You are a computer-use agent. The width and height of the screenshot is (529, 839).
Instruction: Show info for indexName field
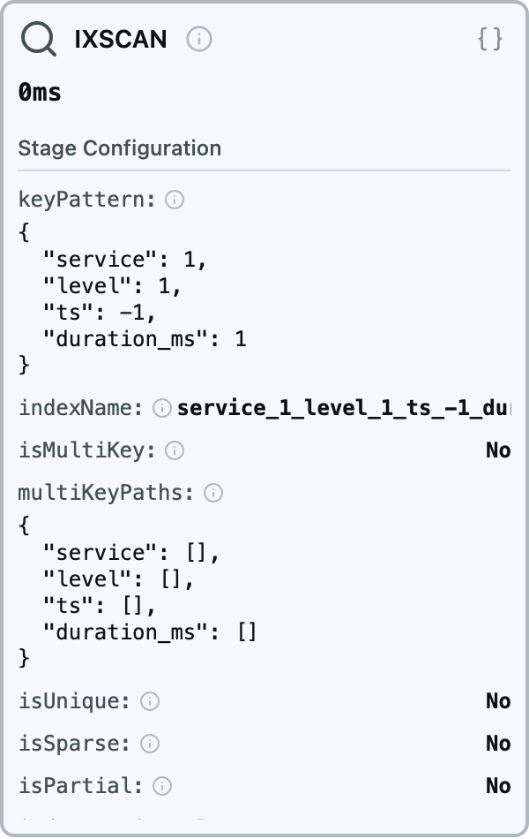[x=162, y=408]
